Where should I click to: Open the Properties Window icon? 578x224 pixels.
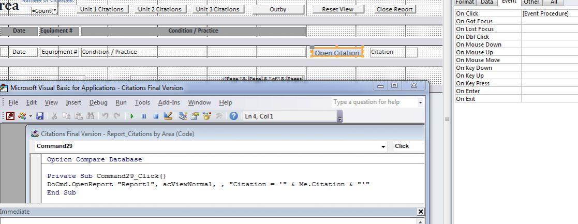pyautogui.click(x=195, y=116)
